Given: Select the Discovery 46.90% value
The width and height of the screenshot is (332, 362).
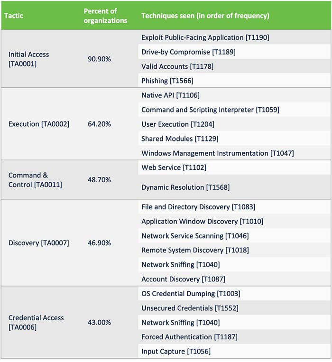Looking at the screenshot, I should 99,243.
